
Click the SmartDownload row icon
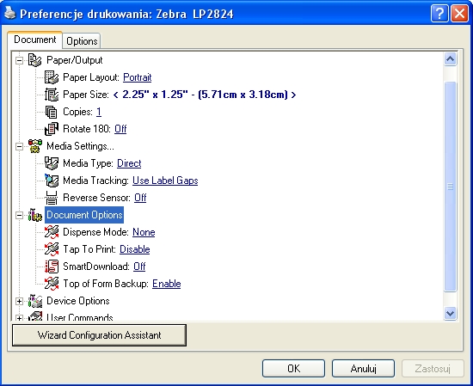point(52,267)
